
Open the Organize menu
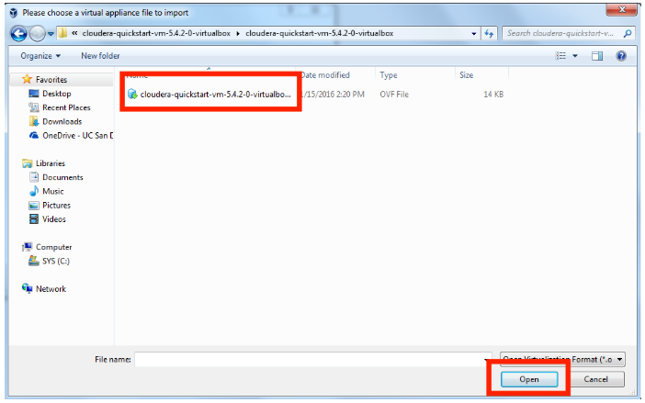pyautogui.click(x=40, y=56)
